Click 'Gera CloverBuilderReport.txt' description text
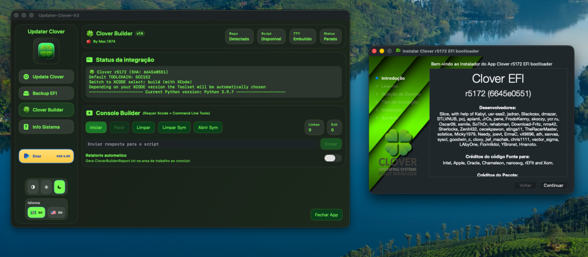588x257 pixels. tap(138, 161)
